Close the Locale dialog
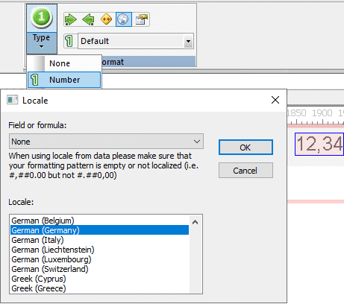This screenshot has height=304, width=344. pos(275,100)
